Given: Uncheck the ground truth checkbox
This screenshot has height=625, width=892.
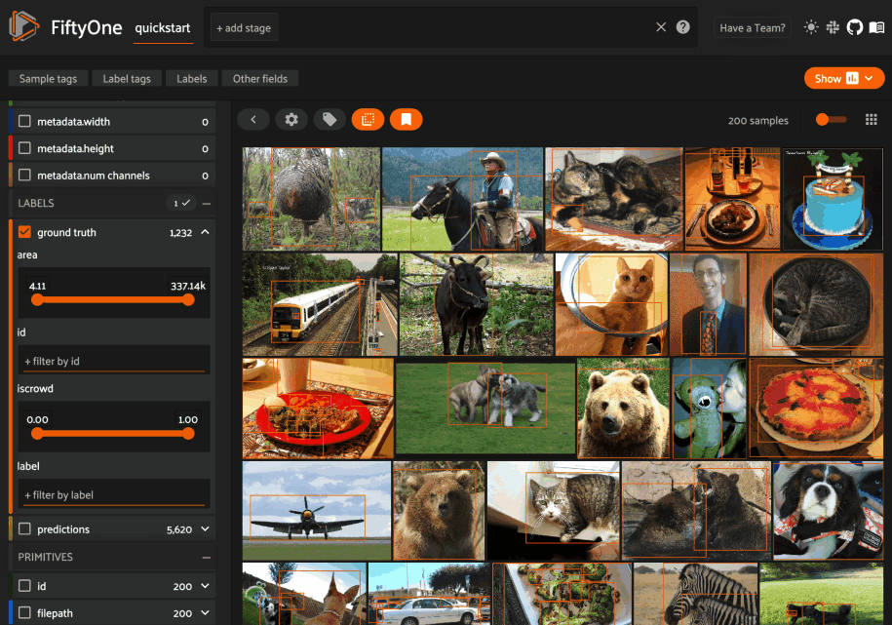Looking at the screenshot, I should click(x=24, y=232).
